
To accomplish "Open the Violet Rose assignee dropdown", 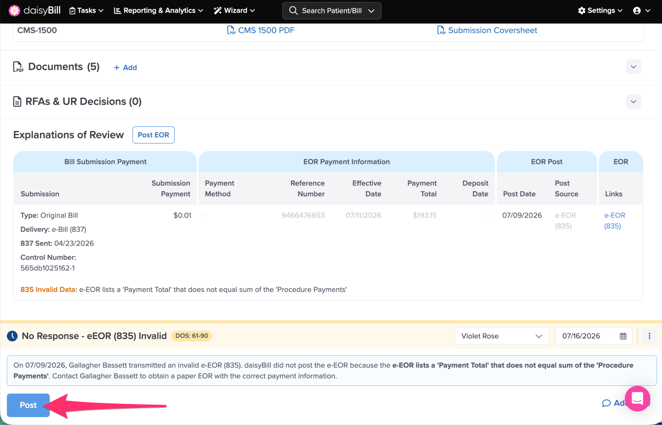I will [502, 336].
